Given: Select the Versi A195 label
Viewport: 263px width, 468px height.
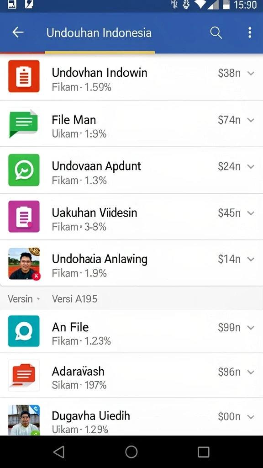Looking at the screenshot, I should coord(74,299).
